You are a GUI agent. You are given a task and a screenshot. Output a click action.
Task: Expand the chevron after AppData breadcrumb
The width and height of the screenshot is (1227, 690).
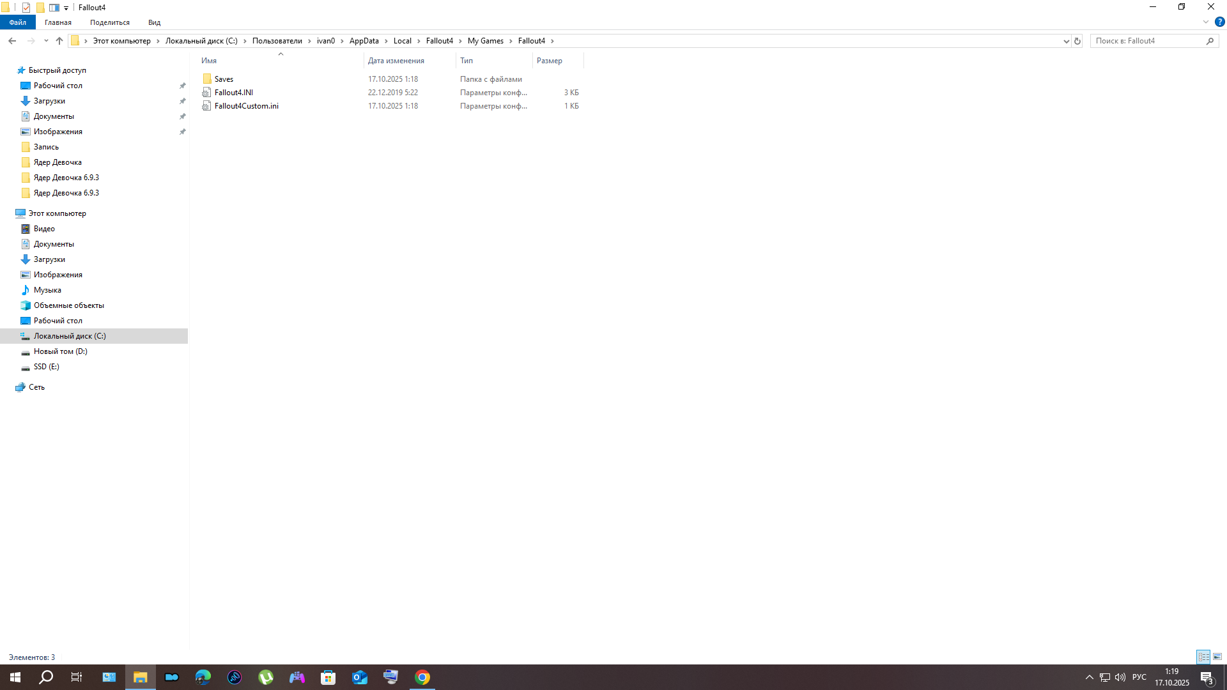386,41
